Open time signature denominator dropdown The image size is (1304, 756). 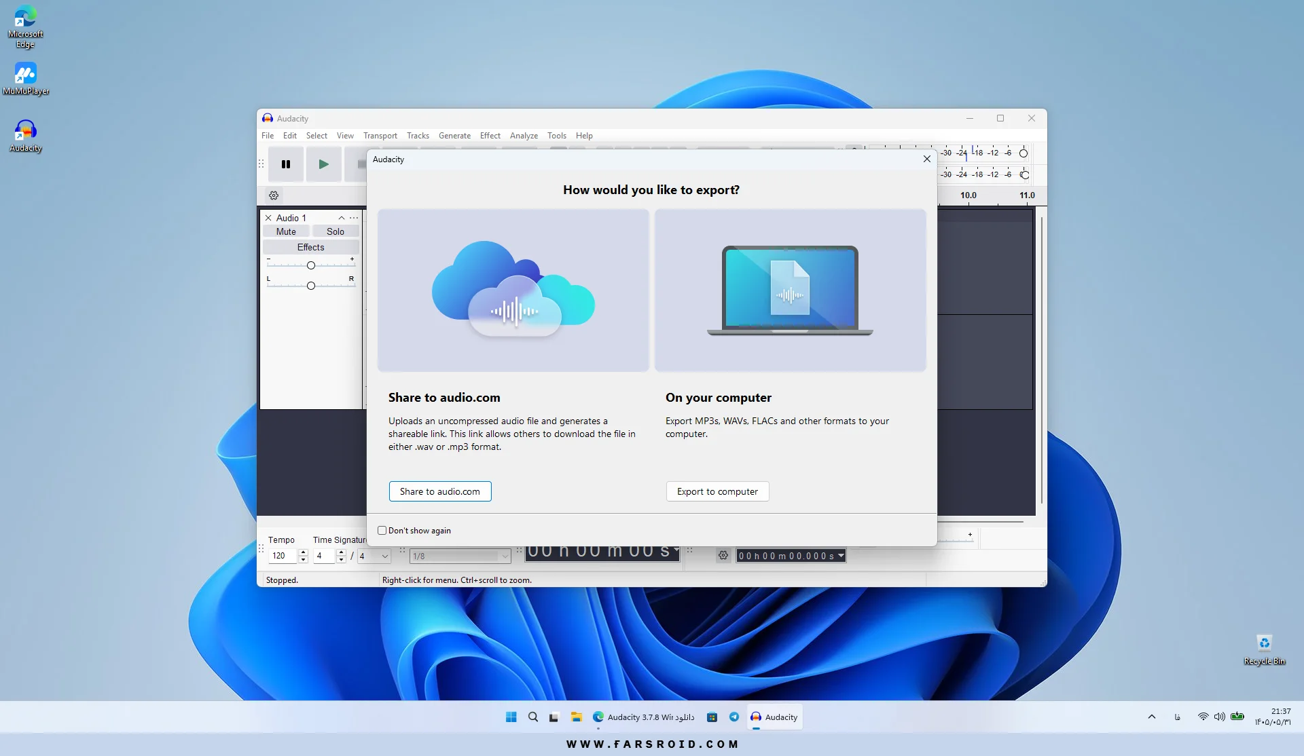point(374,556)
